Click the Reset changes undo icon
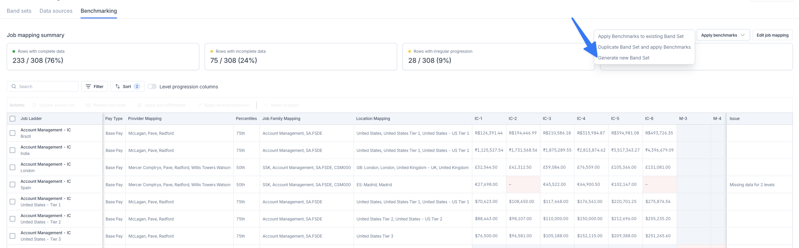Viewport: 799px width, 248px height. point(266,105)
